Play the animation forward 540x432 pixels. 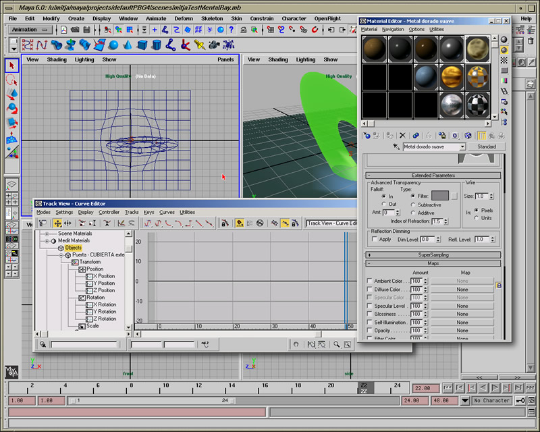pos(495,388)
